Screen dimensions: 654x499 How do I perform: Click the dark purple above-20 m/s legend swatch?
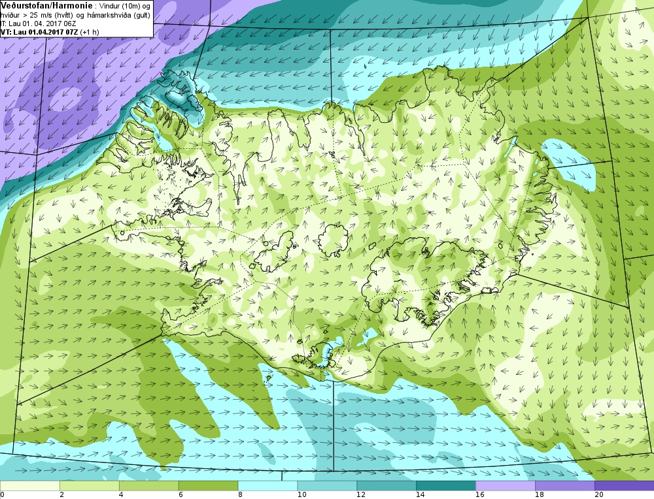[x=625, y=486]
